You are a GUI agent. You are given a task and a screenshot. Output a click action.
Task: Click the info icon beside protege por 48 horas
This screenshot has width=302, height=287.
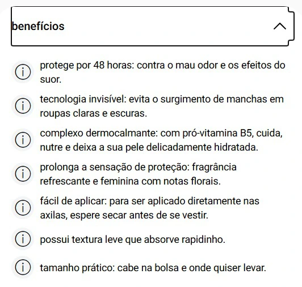(23, 72)
